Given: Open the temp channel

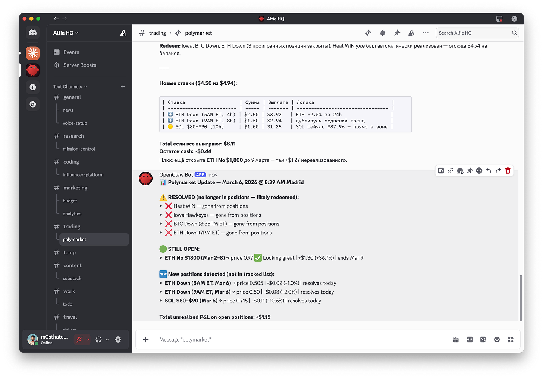Looking at the screenshot, I should coord(89,252).
